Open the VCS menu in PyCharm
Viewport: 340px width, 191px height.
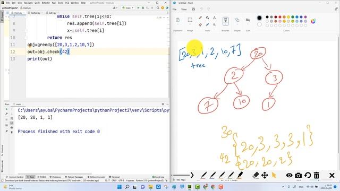point(67,3)
